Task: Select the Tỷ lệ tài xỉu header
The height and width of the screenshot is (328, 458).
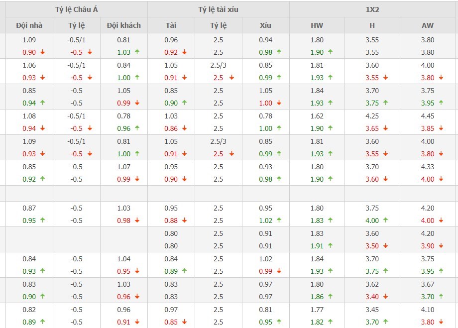Action: click(218, 9)
